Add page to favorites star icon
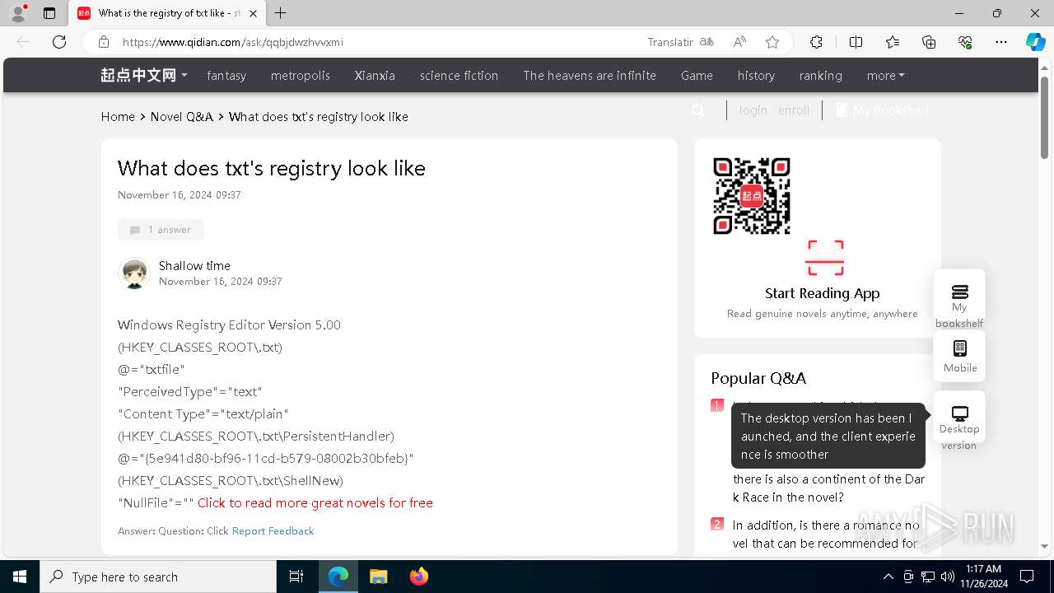Screen dimensions: 1054x593 (772, 42)
